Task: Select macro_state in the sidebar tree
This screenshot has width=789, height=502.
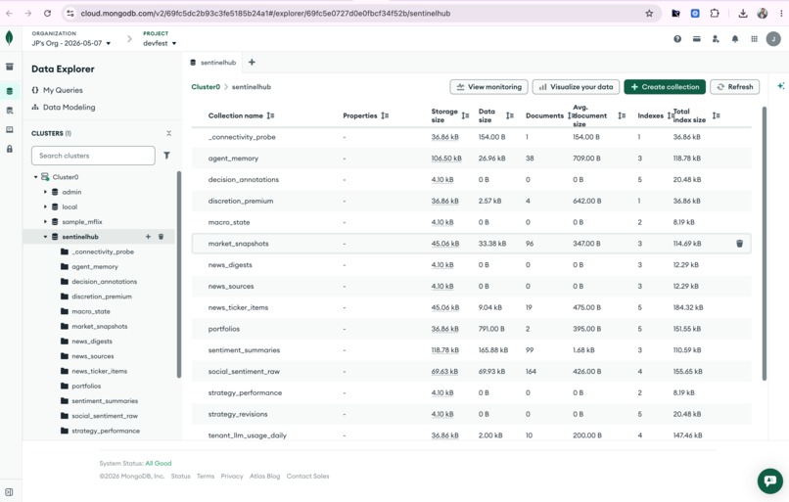Action: pyautogui.click(x=91, y=311)
